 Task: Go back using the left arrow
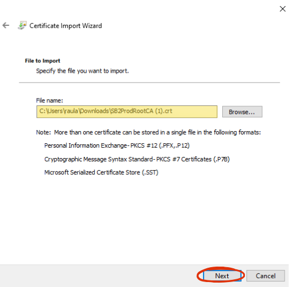(6, 25)
